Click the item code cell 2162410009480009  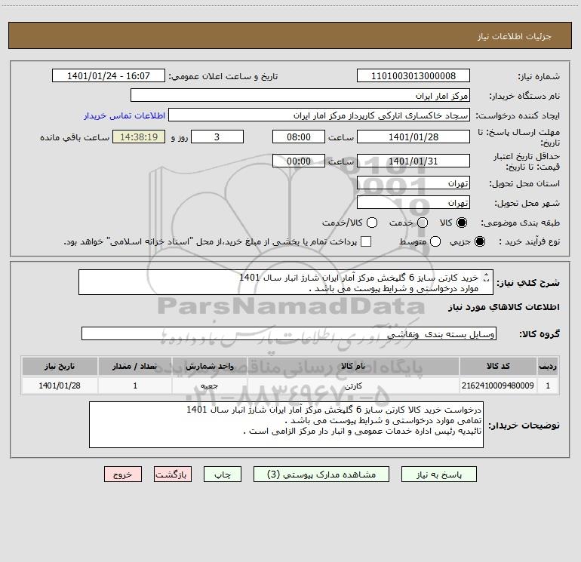[x=498, y=385]
